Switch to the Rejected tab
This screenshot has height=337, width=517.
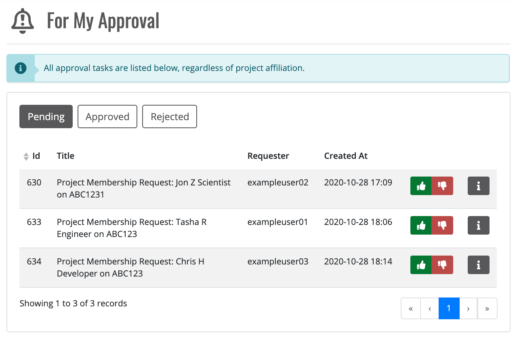[170, 116]
